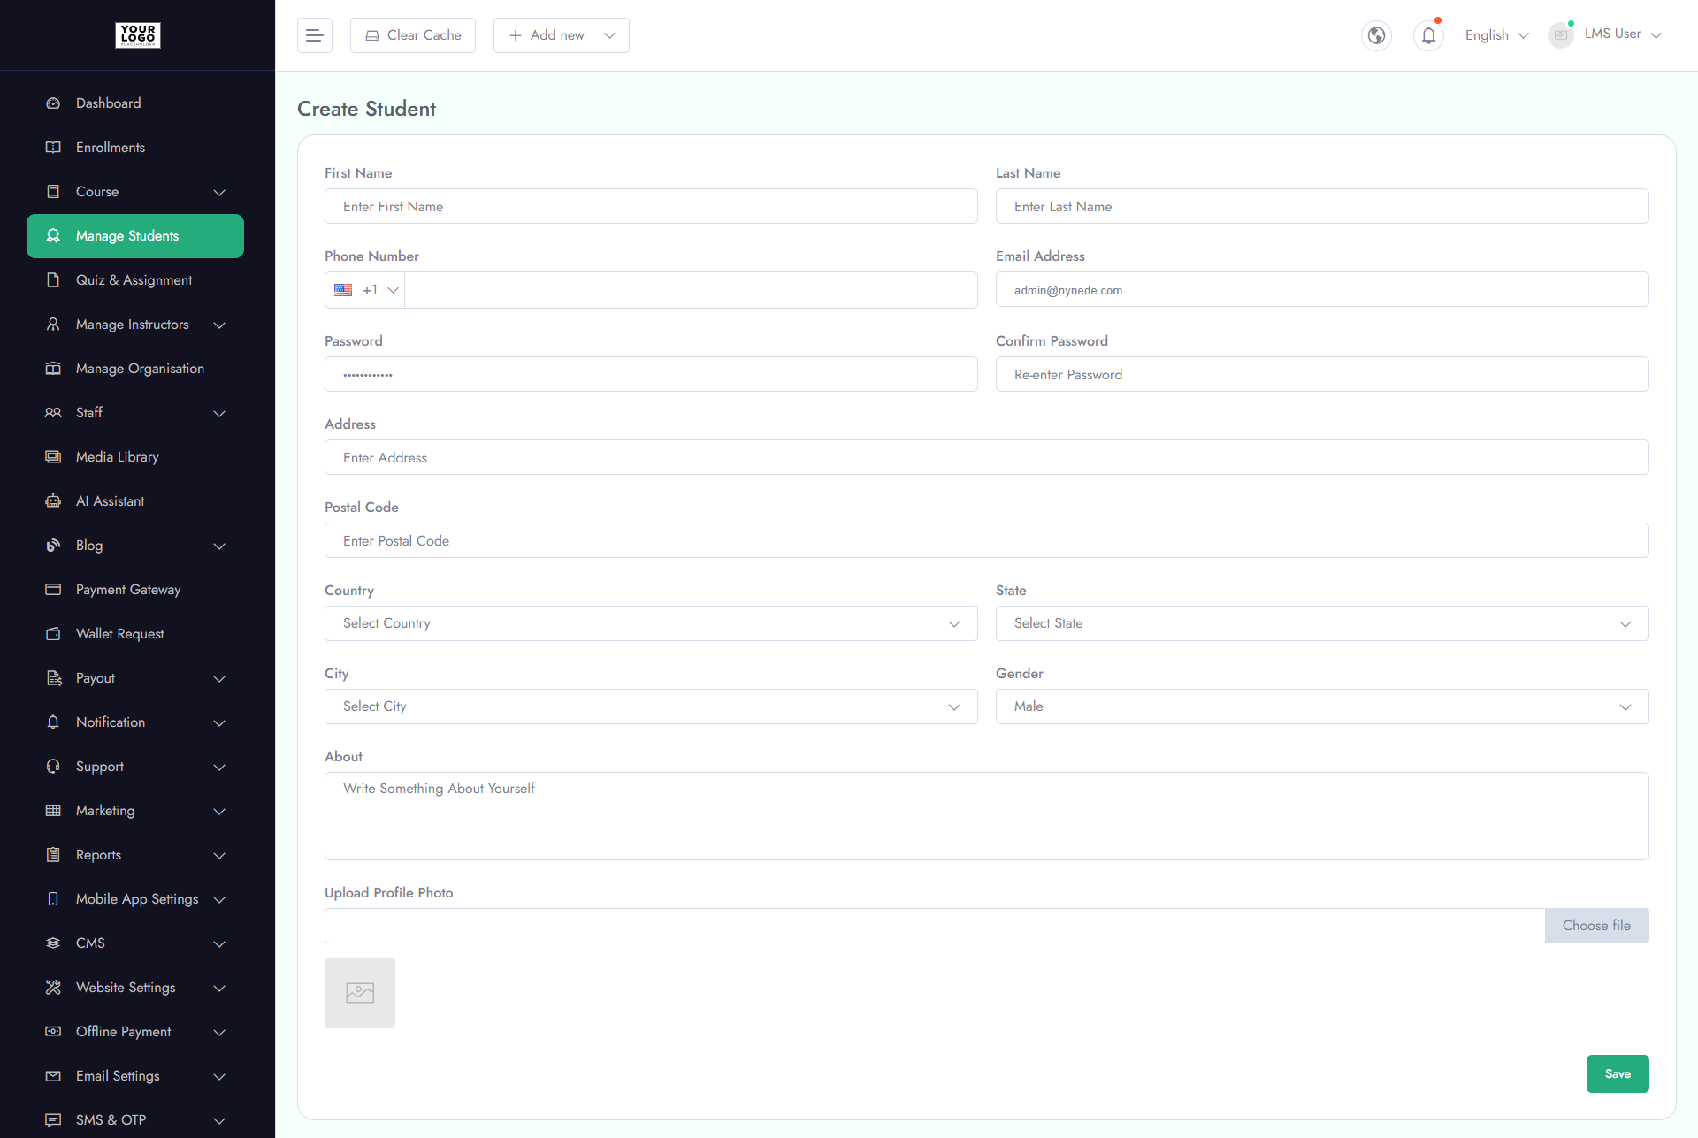Click the Payout document icon
Screen dimensions: 1698x1138
coord(53,678)
